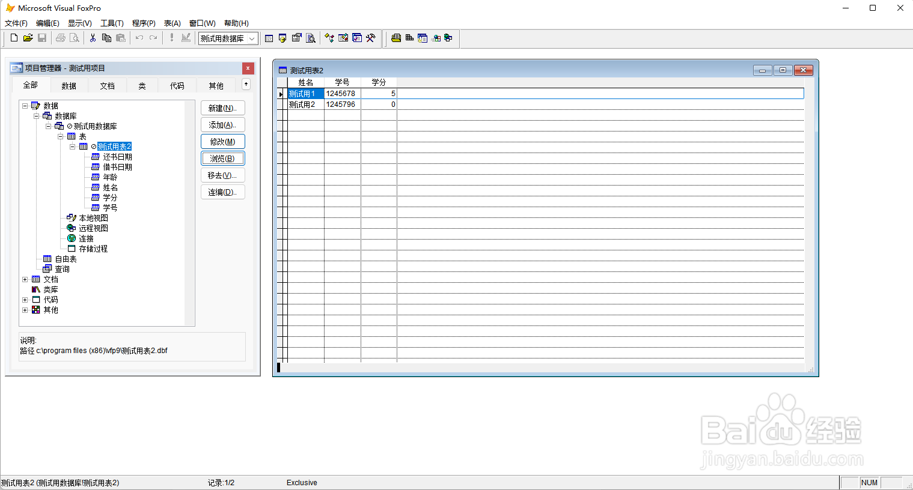913x490 pixels.
Task: Open the 显示(V) menu
Action: (x=79, y=23)
